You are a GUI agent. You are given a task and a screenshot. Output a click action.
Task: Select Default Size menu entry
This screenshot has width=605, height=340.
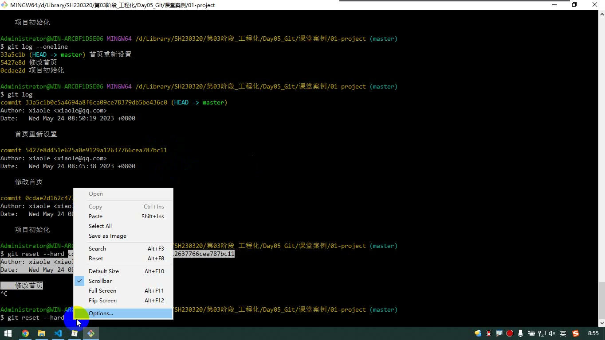[123, 271]
